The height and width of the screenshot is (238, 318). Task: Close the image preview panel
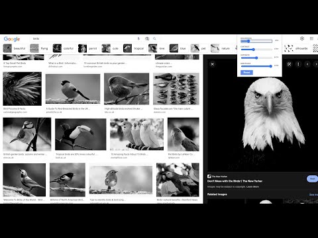pos(213,64)
